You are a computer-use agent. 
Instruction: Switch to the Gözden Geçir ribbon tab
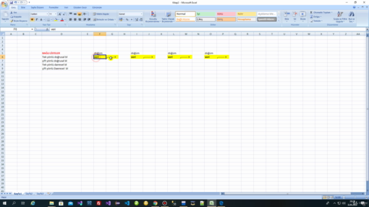coord(80,7)
